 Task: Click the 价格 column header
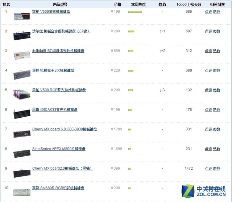[117, 4]
